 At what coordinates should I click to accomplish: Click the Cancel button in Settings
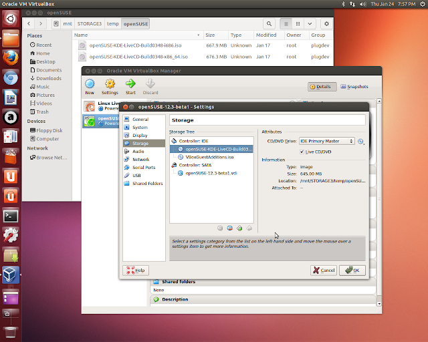tap(324, 271)
